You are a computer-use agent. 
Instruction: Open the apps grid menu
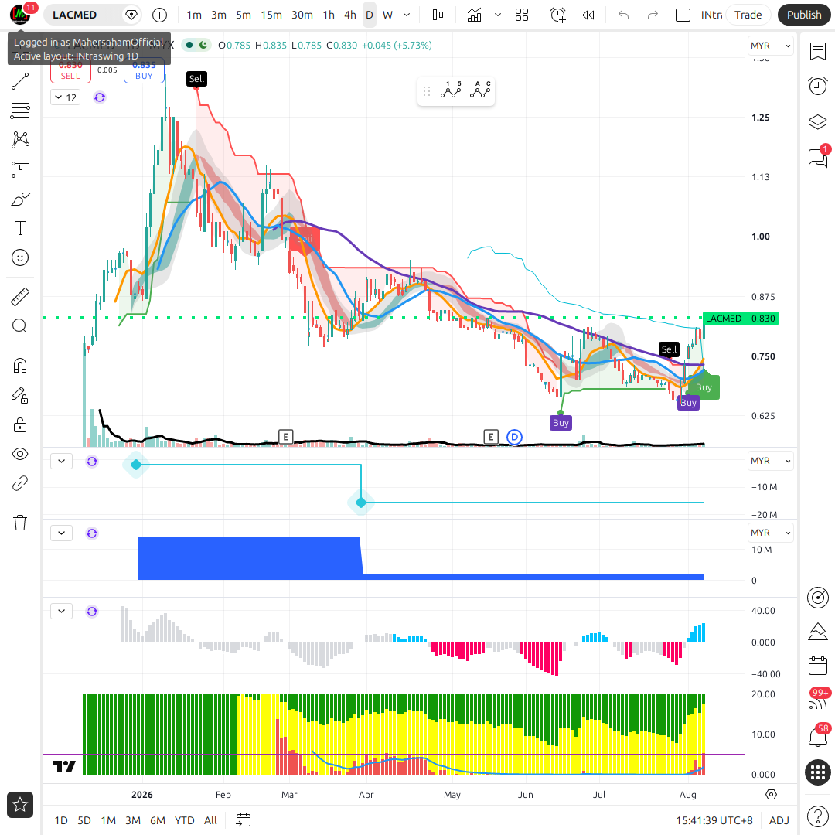[x=817, y=772]
